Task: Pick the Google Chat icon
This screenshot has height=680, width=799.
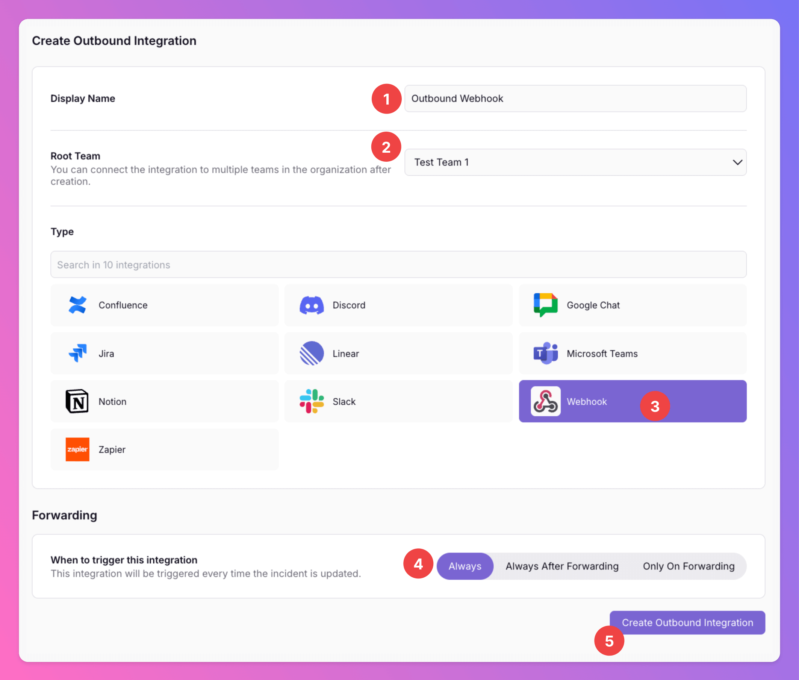Action: tap(545, 305)
